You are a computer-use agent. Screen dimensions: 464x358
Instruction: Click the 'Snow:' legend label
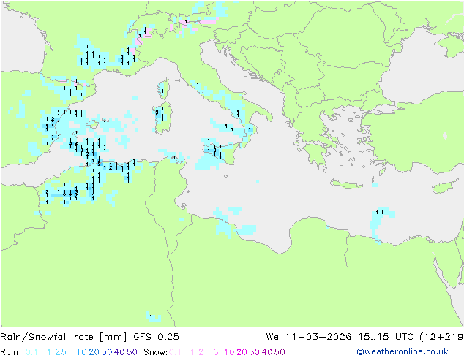tap(156, 352)
